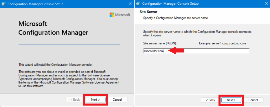Click the left window title bar text
The width and height of the screenshot is (270, 107).
click(35, 4)
